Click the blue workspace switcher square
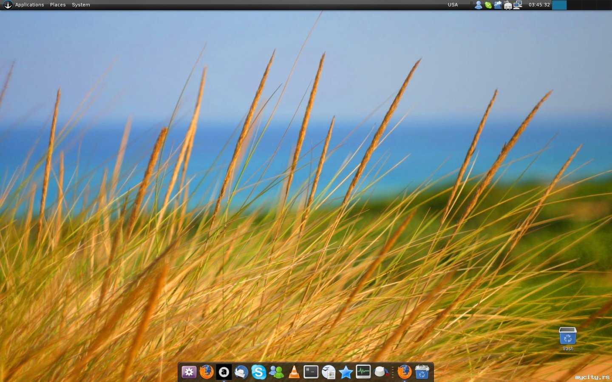 pyautogui.click(x=559, y=5)
